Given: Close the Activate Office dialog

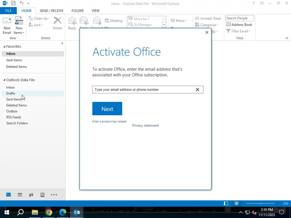Looking at the screenshot, I should click(x=207, y=32).
